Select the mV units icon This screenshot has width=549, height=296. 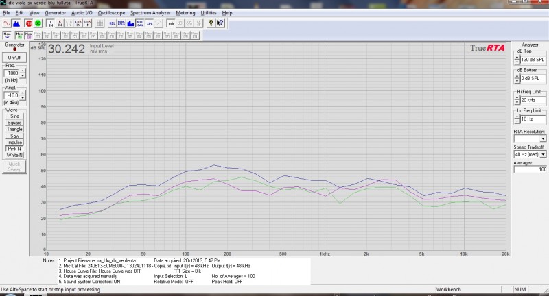(171, 23)
